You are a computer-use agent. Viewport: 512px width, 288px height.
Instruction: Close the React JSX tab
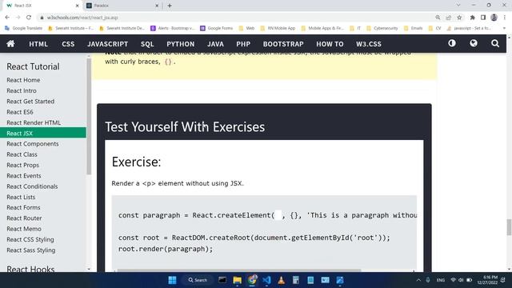tap(78, 6)
